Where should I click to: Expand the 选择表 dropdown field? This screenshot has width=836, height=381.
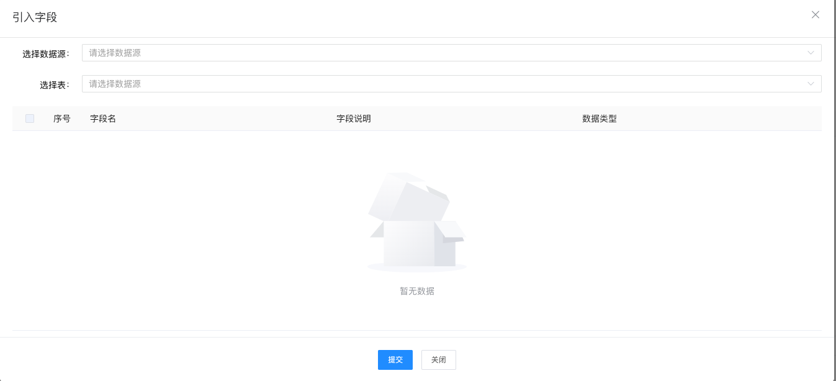tap(452, 84)
